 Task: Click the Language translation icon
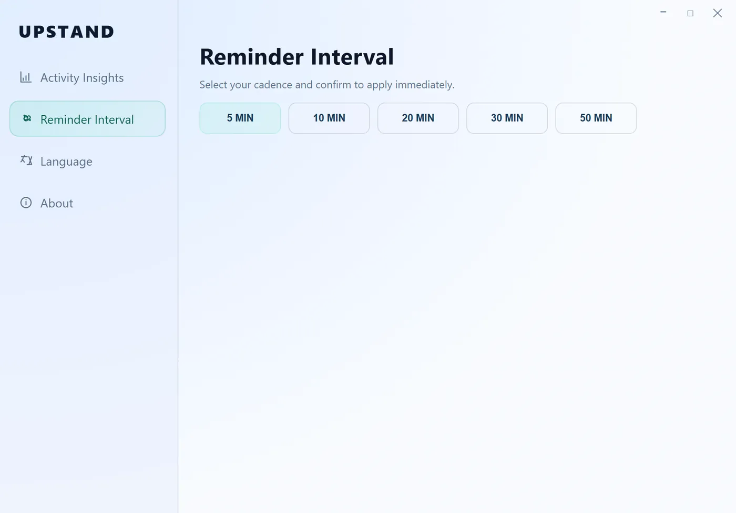click(x=26, y=160)
